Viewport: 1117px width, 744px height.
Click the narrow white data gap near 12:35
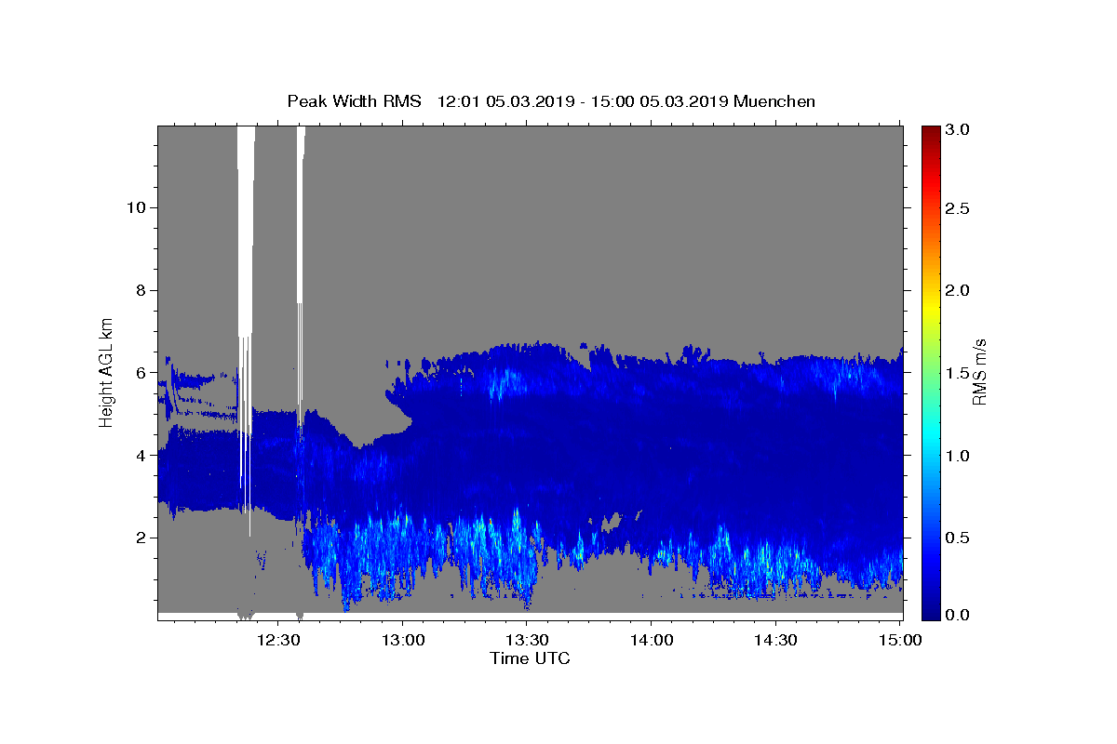pyautogui.click(x=301, y=214)
